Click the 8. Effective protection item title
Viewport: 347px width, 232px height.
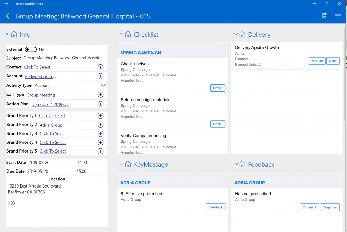coord(141,194)
